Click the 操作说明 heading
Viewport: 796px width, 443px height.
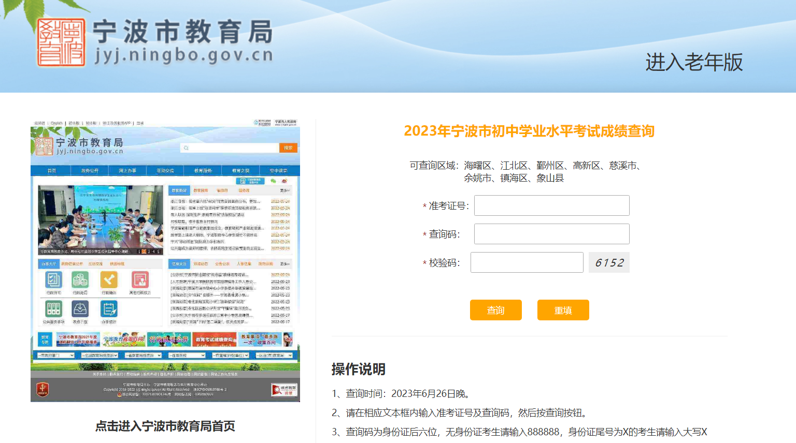(359, 369)
